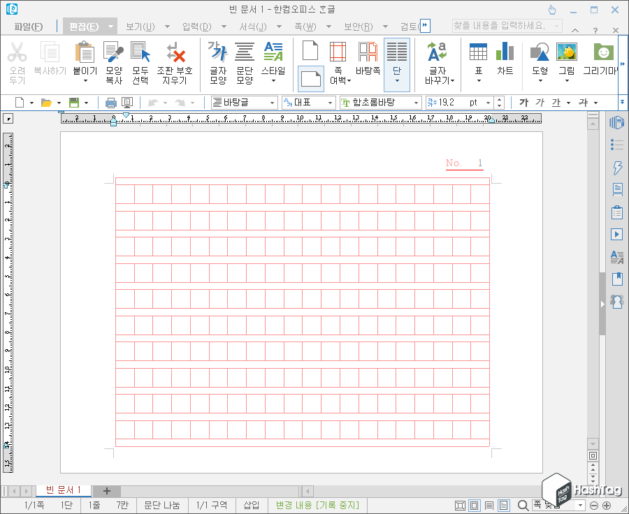Click the Columns (단) icon

tap(397, 52)
